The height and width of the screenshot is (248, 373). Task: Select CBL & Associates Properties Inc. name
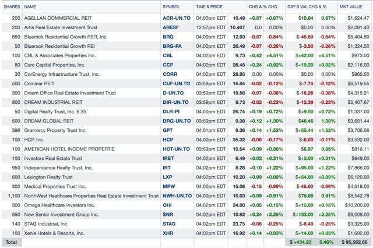point(60,55)
